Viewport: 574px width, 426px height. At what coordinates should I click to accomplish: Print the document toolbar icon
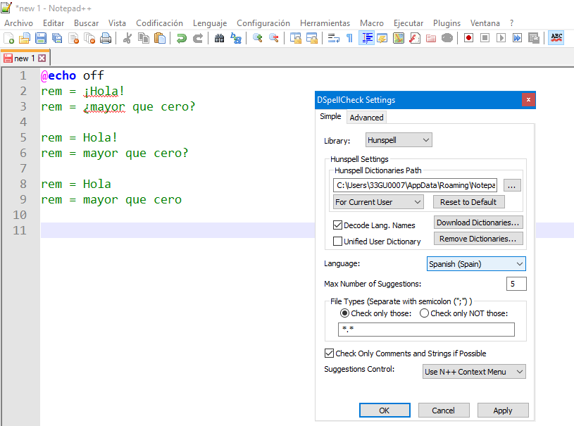click(x=106, y=38)
